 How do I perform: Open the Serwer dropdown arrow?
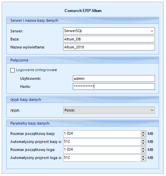152,31
